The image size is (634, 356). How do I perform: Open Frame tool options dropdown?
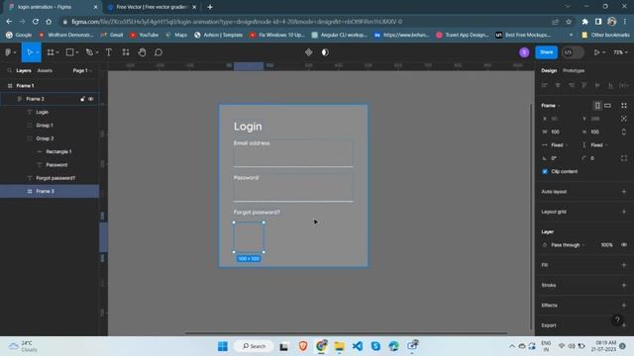coord(57,52)
